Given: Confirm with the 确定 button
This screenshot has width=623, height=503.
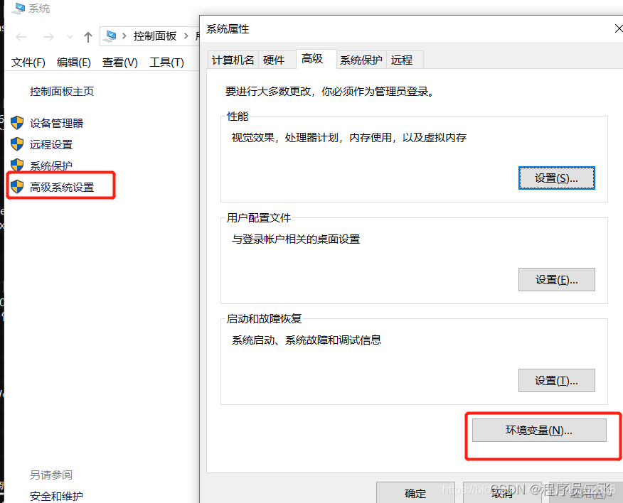Looking at the screenshot, I should (x=415, y=492).
